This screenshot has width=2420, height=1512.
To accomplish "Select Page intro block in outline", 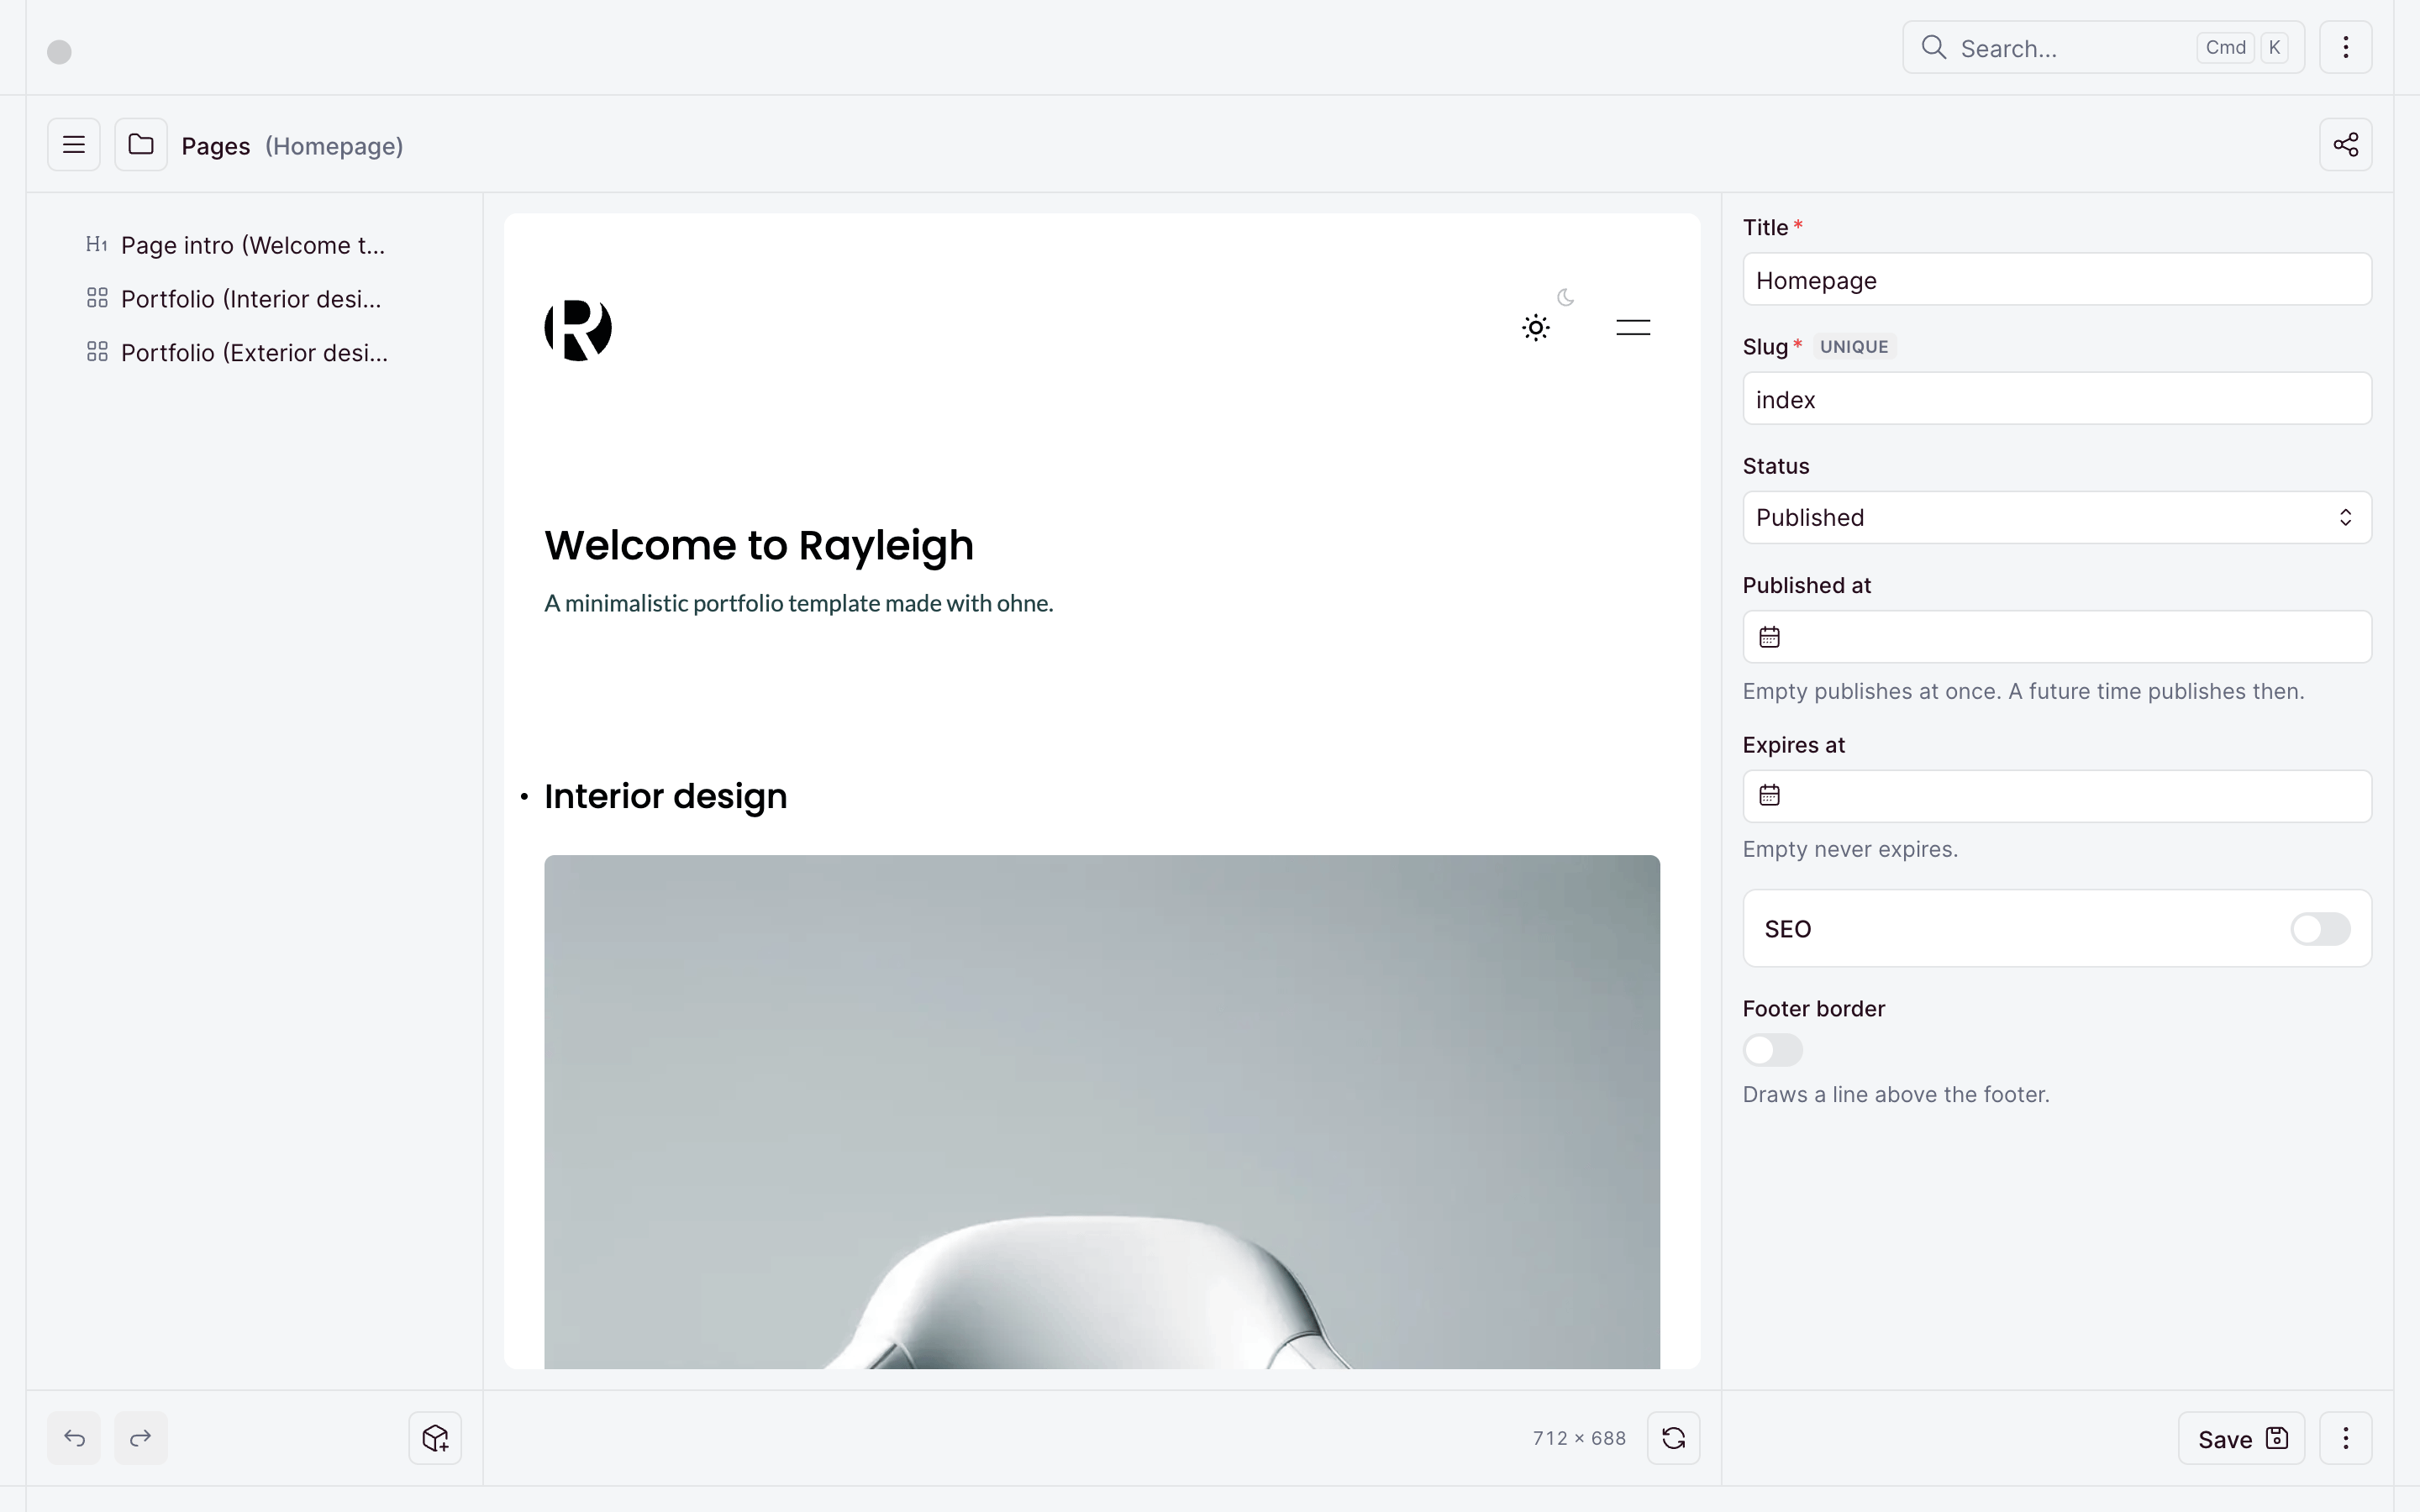I will click(236, 245).
